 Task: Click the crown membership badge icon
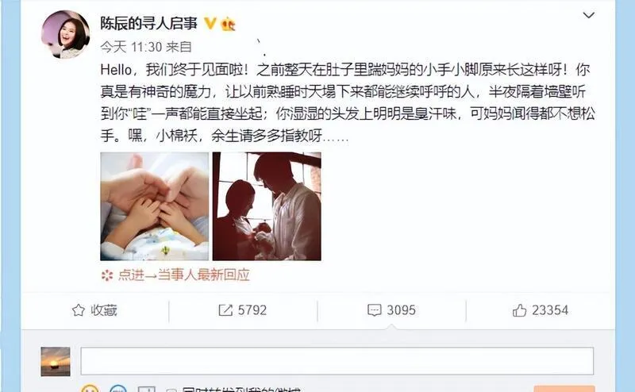click(x=228, y=25)
